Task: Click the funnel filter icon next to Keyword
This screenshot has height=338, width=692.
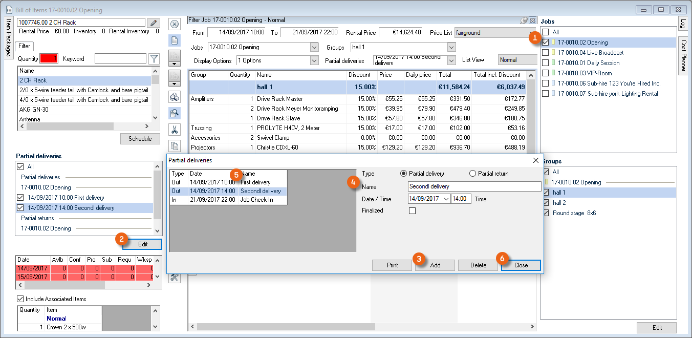Action: click(x=154, y=59)
